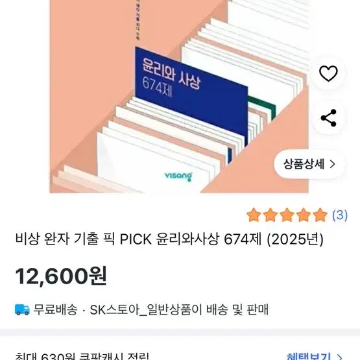Click the first orange rating star
Screen dimensions: 360x360
tap(254, 215)
